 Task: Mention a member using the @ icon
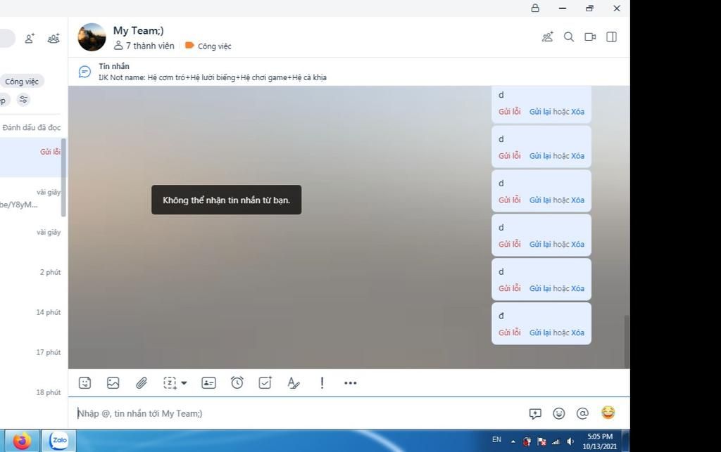(582, 413)
